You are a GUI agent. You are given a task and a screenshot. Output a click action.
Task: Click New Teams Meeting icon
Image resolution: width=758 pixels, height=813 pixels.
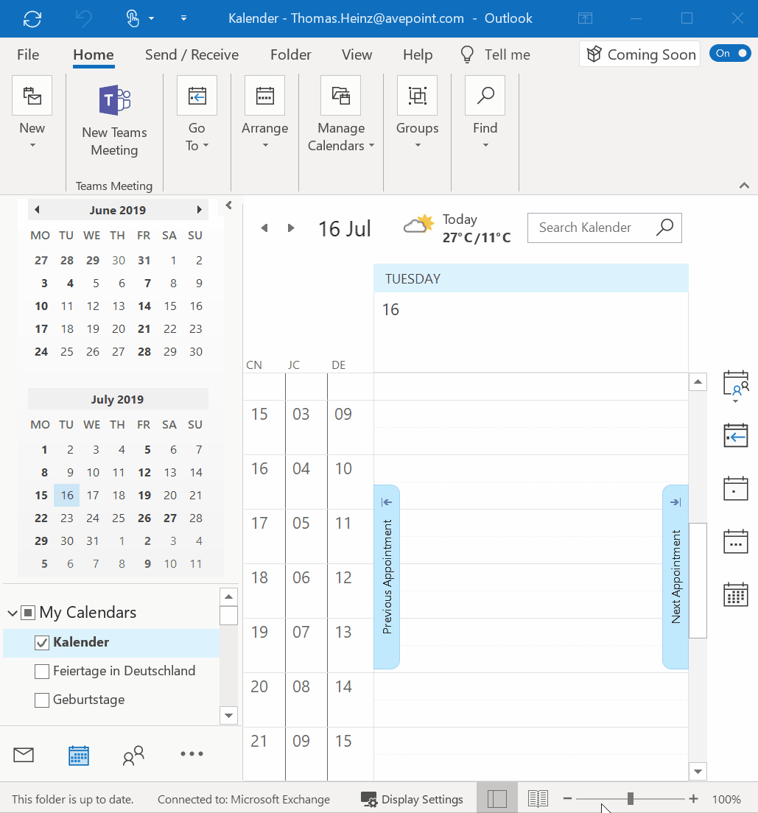coord(115,100)
